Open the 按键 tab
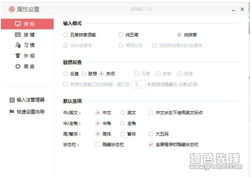This screenshot has height=177, width=251. pos(27,35)
